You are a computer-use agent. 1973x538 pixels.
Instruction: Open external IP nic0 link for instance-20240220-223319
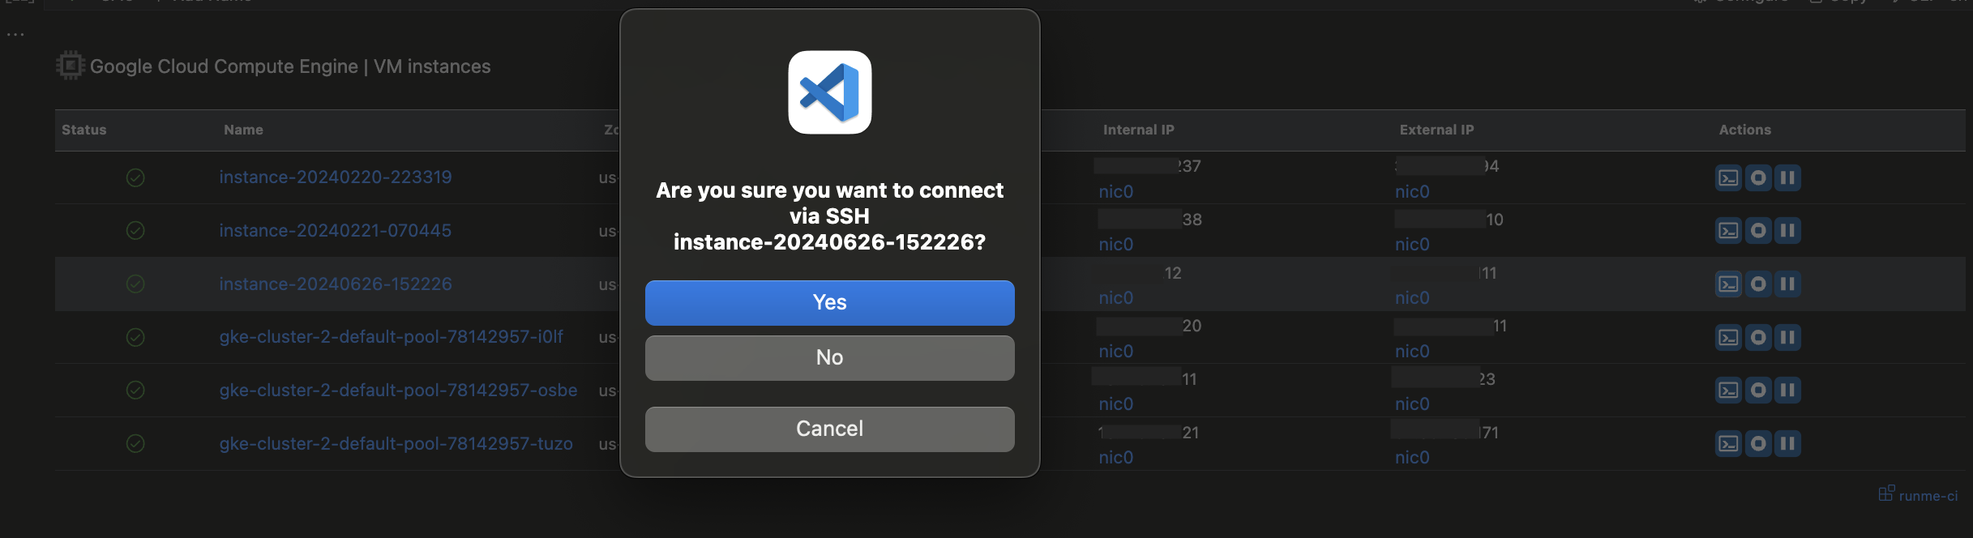tap(1412, 192)
